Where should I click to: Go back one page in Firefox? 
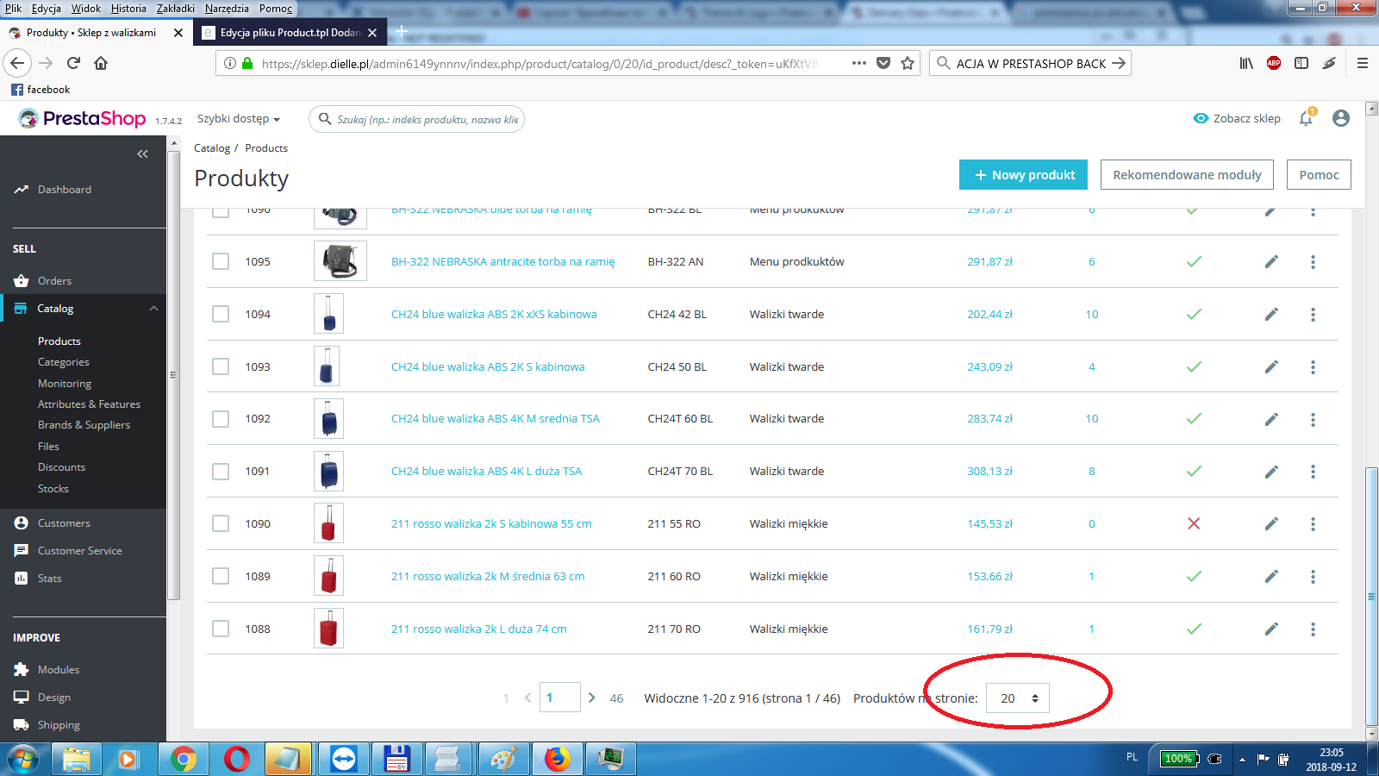[18, 63]
